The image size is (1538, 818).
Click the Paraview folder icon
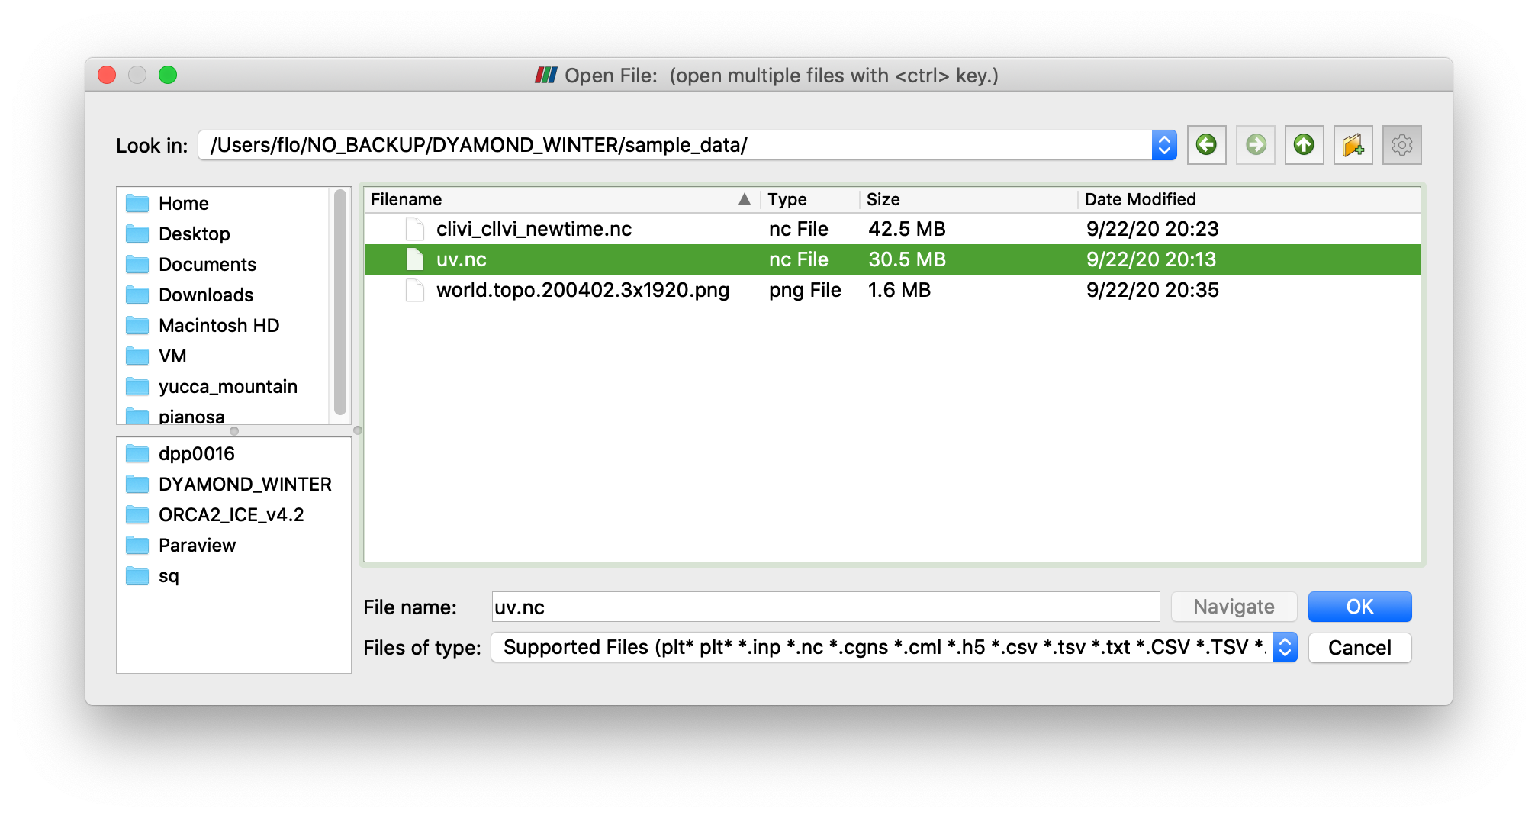pos(137,545)
